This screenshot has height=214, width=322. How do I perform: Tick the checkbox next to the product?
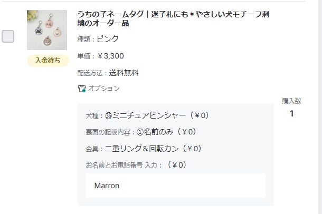pos(8,36)
